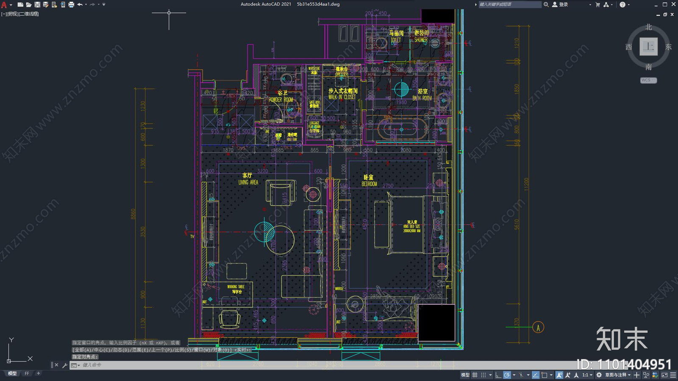The width and height of the screenshot is (678, 381).
Task: Click the Plot printer icon
Action: (71, 5)
